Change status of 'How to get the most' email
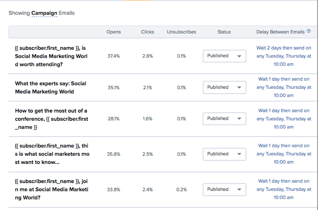 coord(224,118)
